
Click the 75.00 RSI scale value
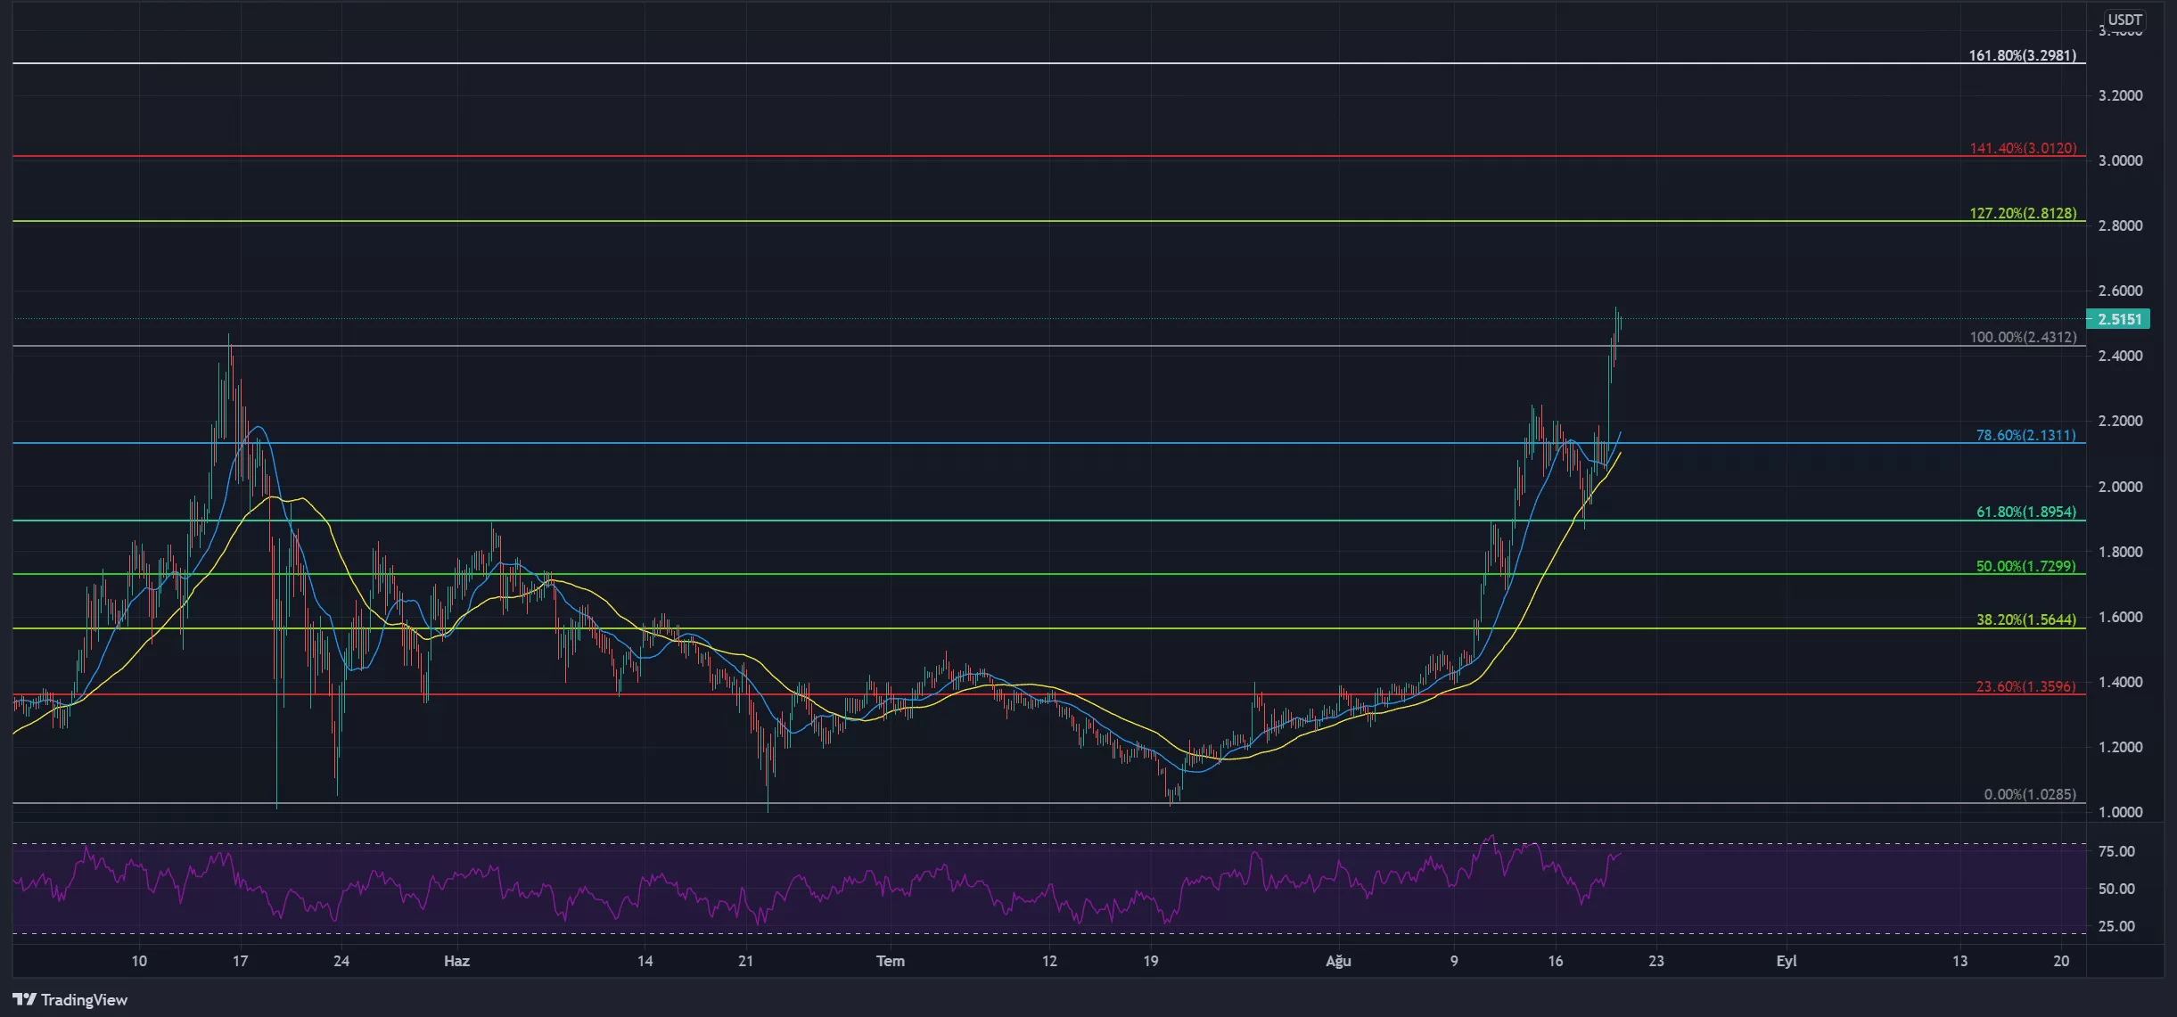click(2116, 851)
